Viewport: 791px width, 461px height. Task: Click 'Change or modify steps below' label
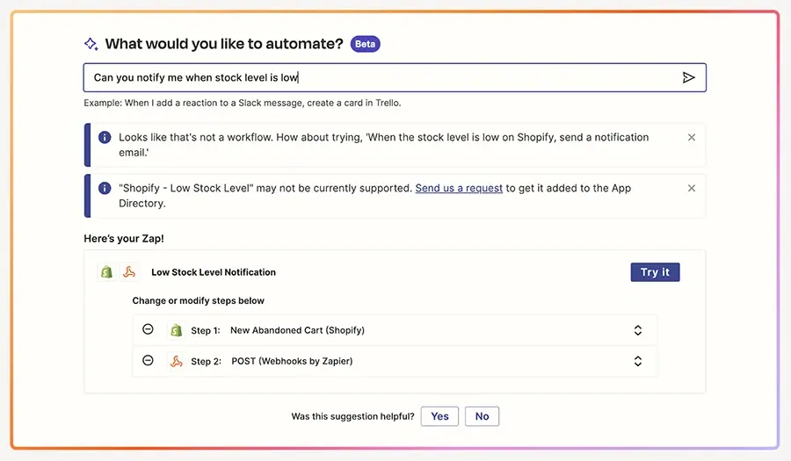199,301
